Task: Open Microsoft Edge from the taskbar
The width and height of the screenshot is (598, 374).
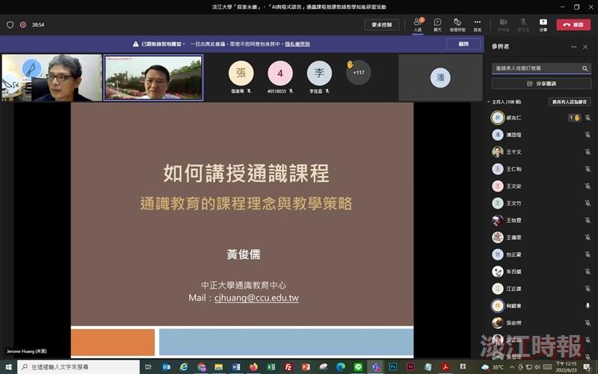Action: pos(341,367)
